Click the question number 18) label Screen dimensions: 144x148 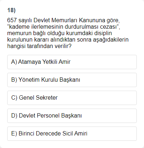(x=12, y=10)
